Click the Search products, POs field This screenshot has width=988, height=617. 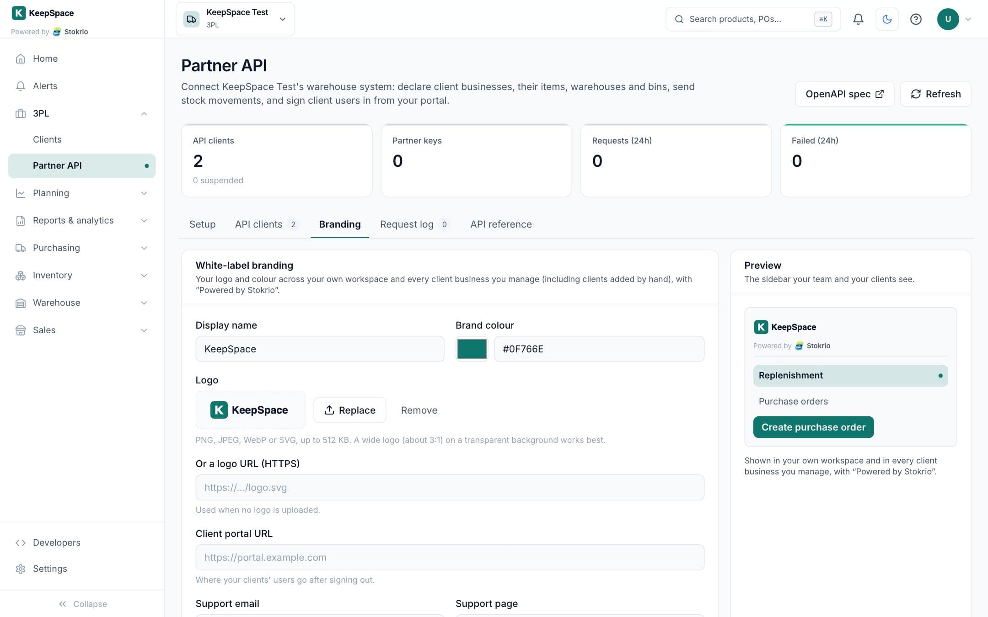[x=753, y=19]
